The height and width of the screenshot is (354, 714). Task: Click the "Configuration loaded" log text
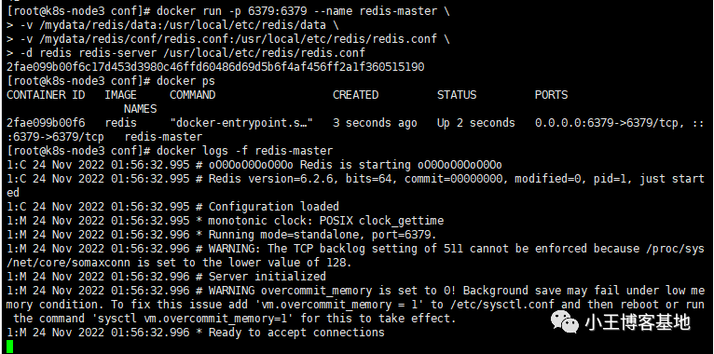pyautogui.click(x=274, y=207)
